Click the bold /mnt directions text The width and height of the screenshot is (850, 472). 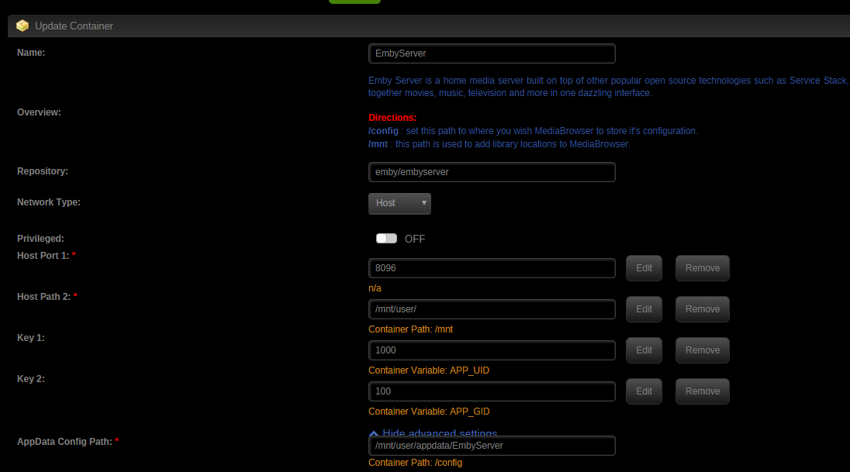coord(378,144)
